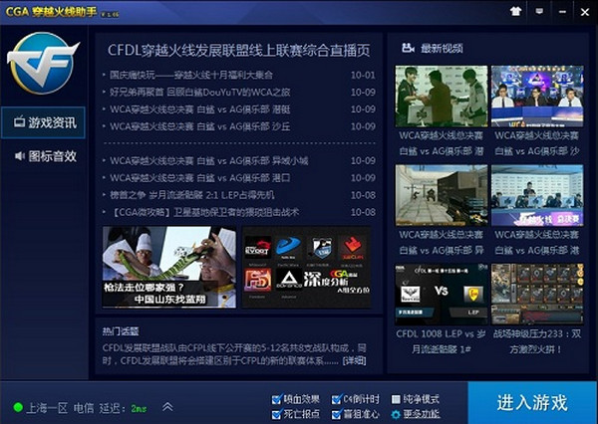Open the skin (shirt) icon in title bar
This screenshot has height=424, width=598.
(x=515, y=11)
